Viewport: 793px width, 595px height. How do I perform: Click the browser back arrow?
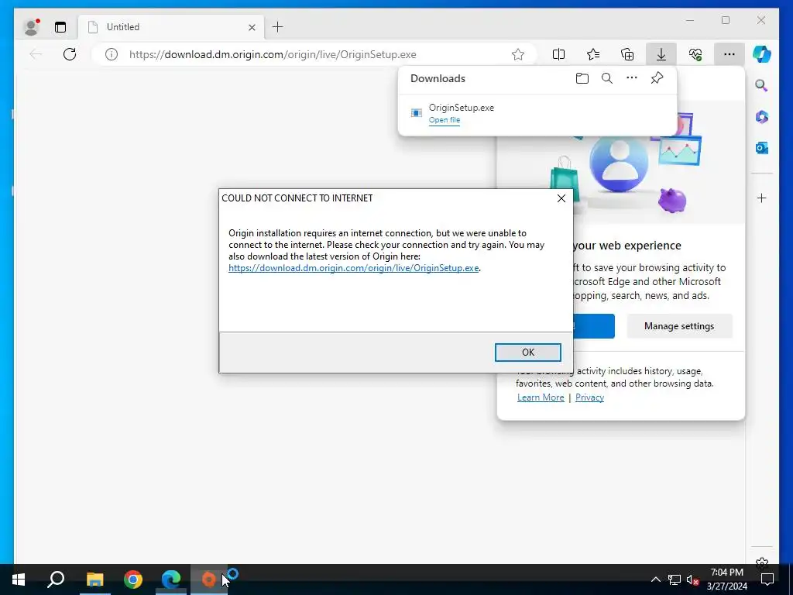[x=36, y=54]
